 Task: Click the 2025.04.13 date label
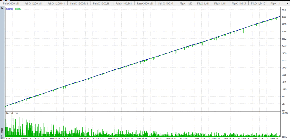point(112,138)
